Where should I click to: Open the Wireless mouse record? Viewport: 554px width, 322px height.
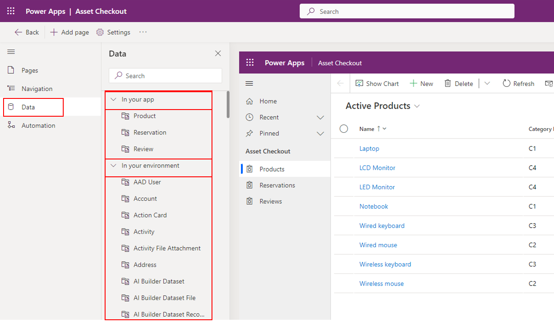tap(381, 284)
